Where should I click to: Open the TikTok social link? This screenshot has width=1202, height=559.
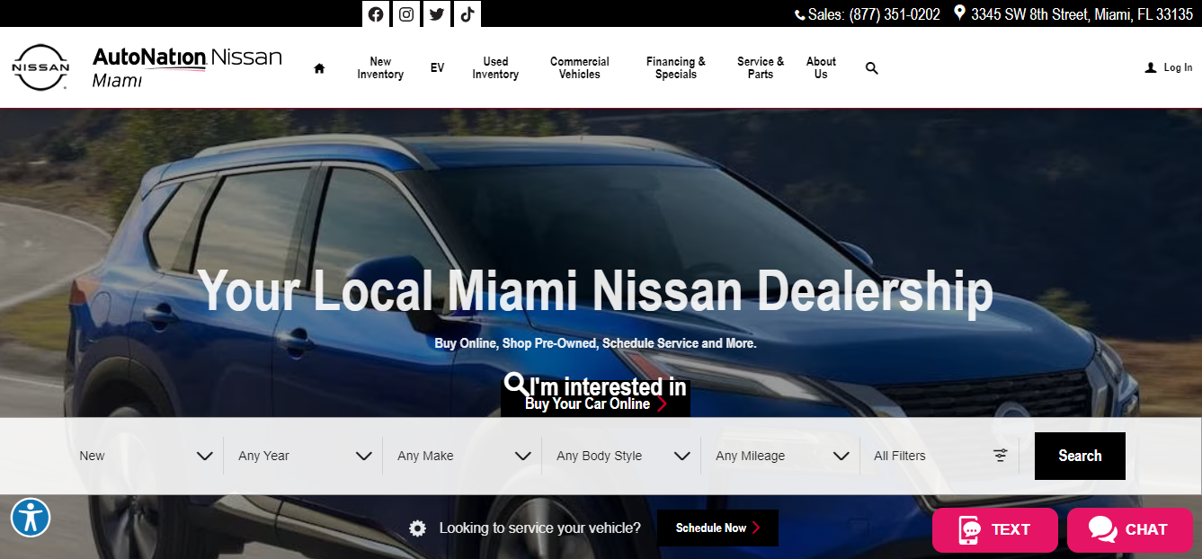[467, 13]
